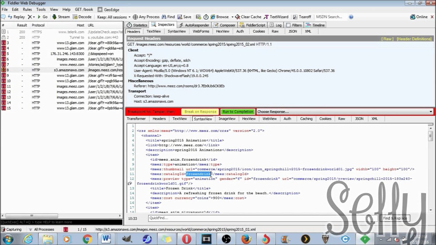The height and width of the screenshot is (245, 436).
Task: Open the Timeline tab
Action: tap(315, 25)
